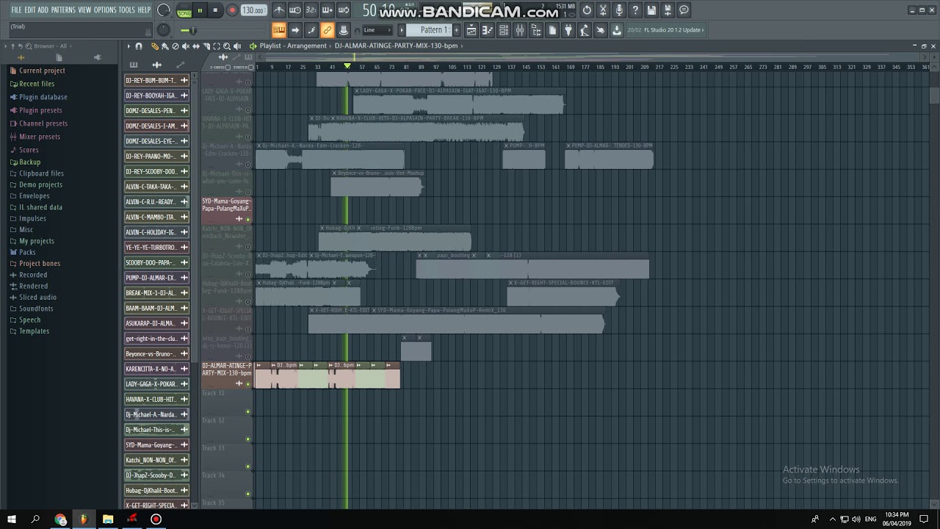This screenshot has width=940, height=529.
Task: Add a new pattern with plus button
Action: (456, 30)
